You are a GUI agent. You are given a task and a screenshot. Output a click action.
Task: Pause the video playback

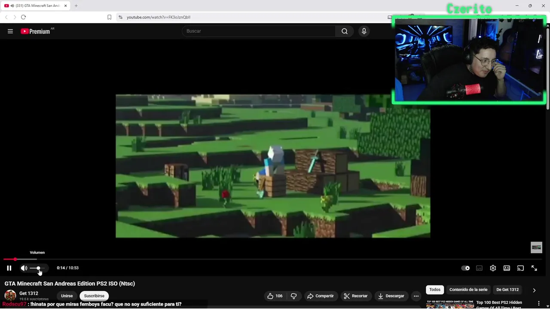[x=9, y=268]
